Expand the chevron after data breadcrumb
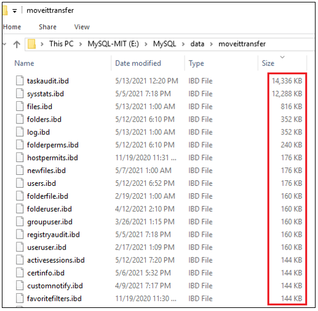This screenshot has height=311, width=318. point(211,44)
